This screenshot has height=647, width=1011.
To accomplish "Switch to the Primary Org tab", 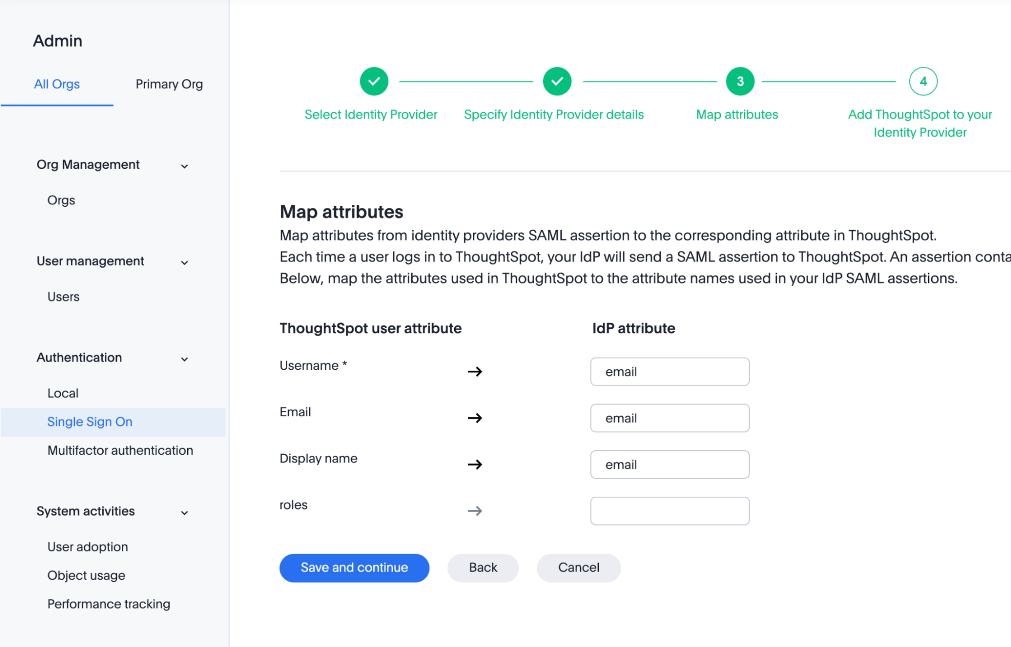I will [x=169, y=84].
